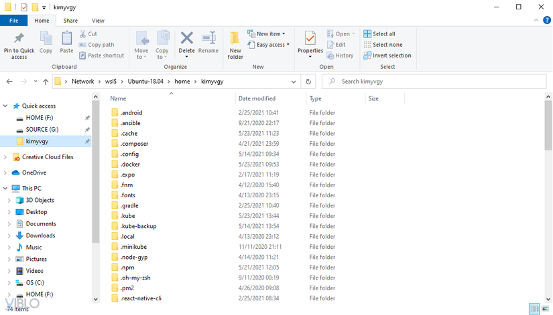Click Paste shortcut in ribbon

click(102, 56)
